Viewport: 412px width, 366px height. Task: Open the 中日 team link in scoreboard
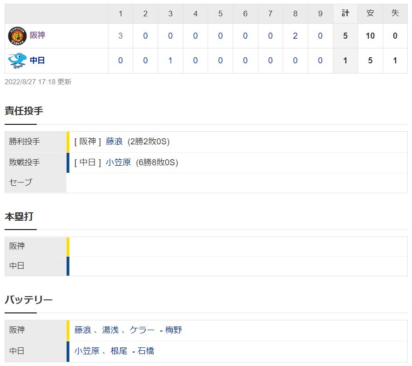(37, 60)
